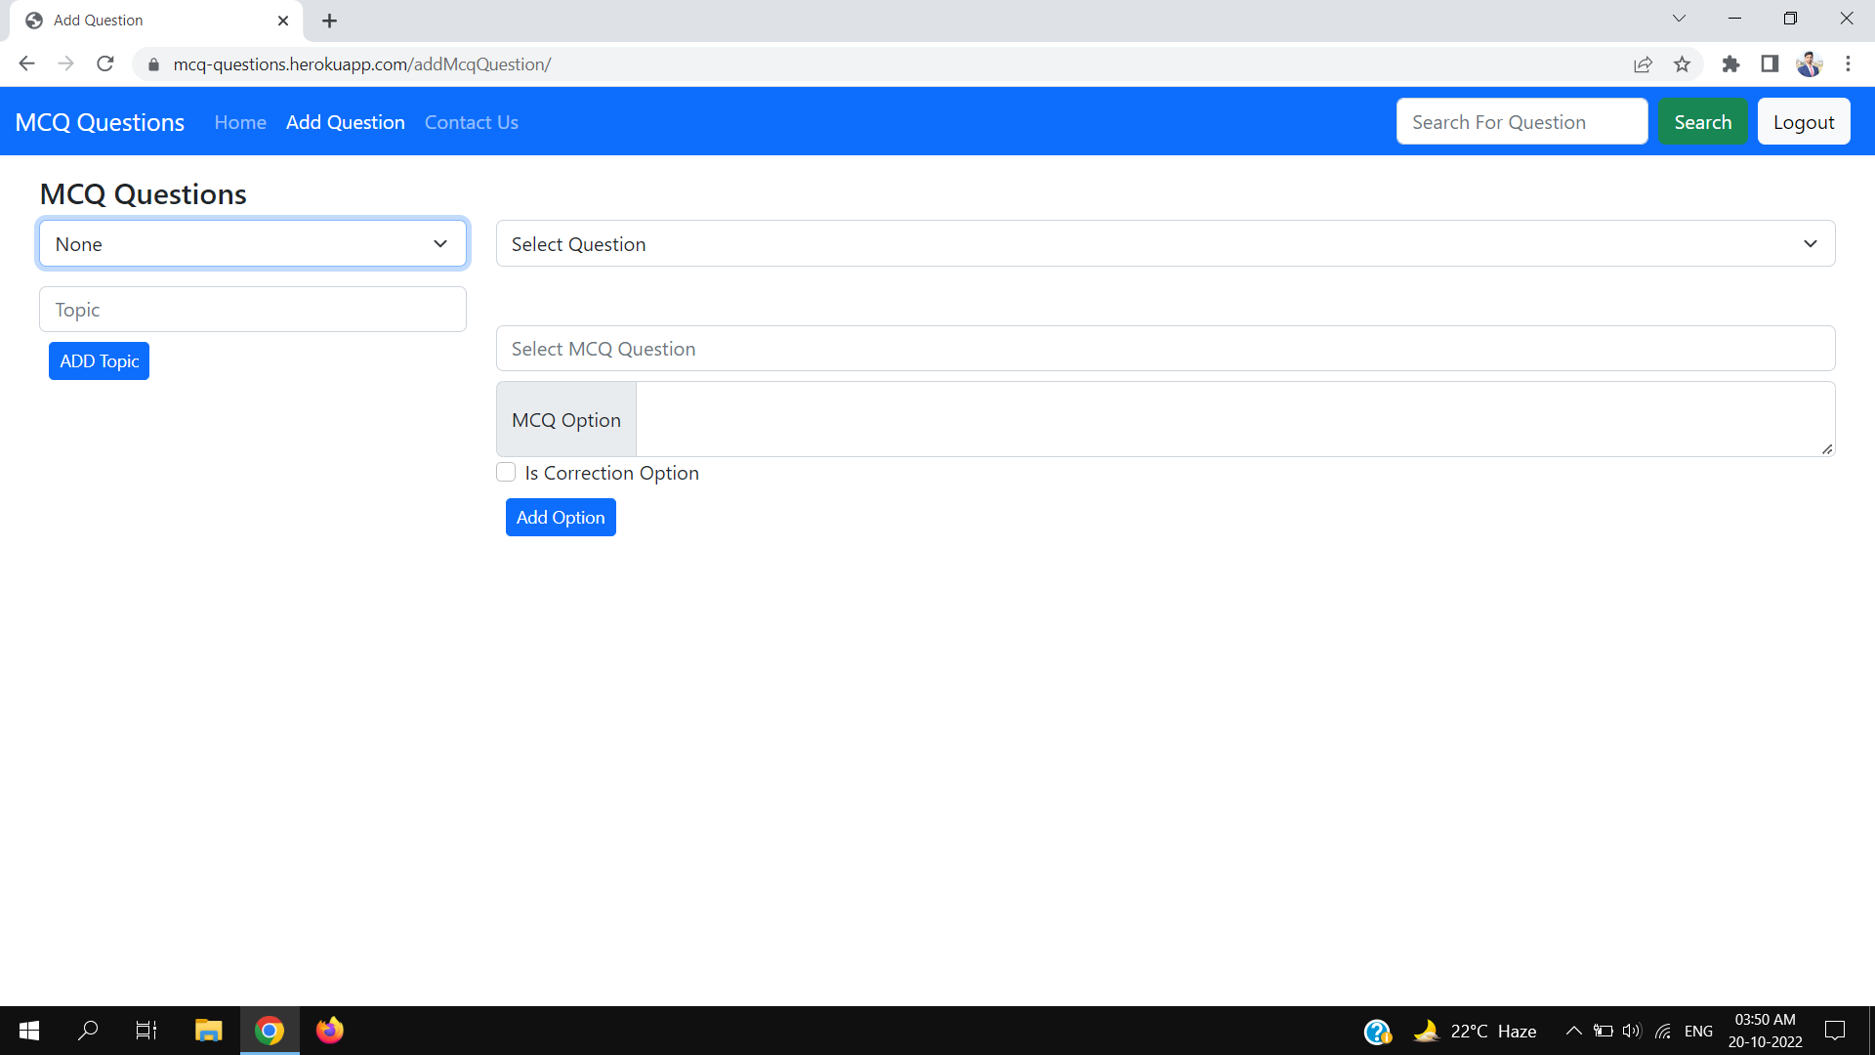Open Chrome extensions menu
The width and height of the screenshot is (1875, 1055).
click(1730, 63)
